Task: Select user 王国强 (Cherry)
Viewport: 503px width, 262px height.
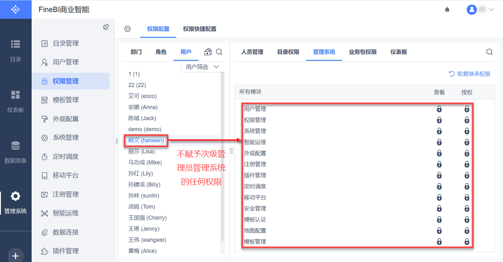Action: pyautogui.click(x=147, y=218)
